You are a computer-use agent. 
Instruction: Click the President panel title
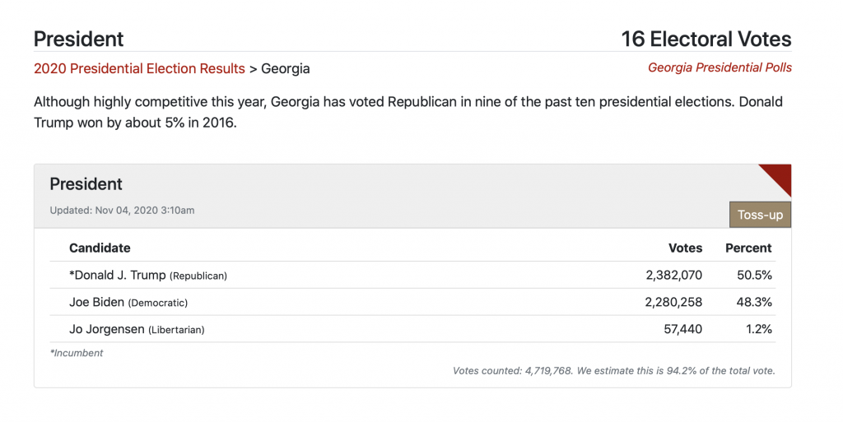(x=86, y=184)
